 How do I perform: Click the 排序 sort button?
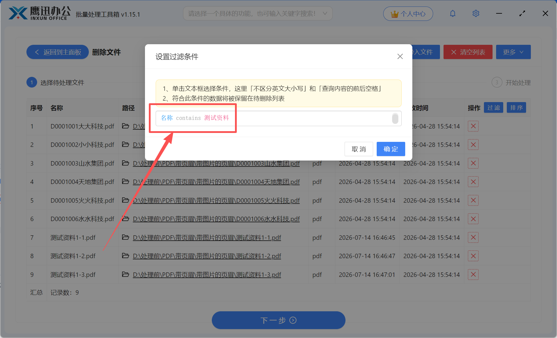[x=516, y=108]
